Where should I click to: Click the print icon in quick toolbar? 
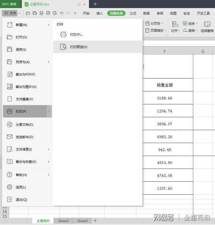click(x=48, y=13)
